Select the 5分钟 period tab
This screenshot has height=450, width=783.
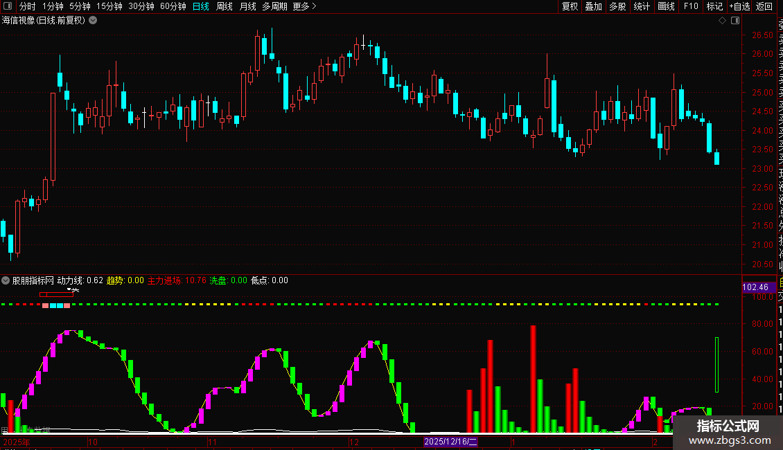click(80, 6)
